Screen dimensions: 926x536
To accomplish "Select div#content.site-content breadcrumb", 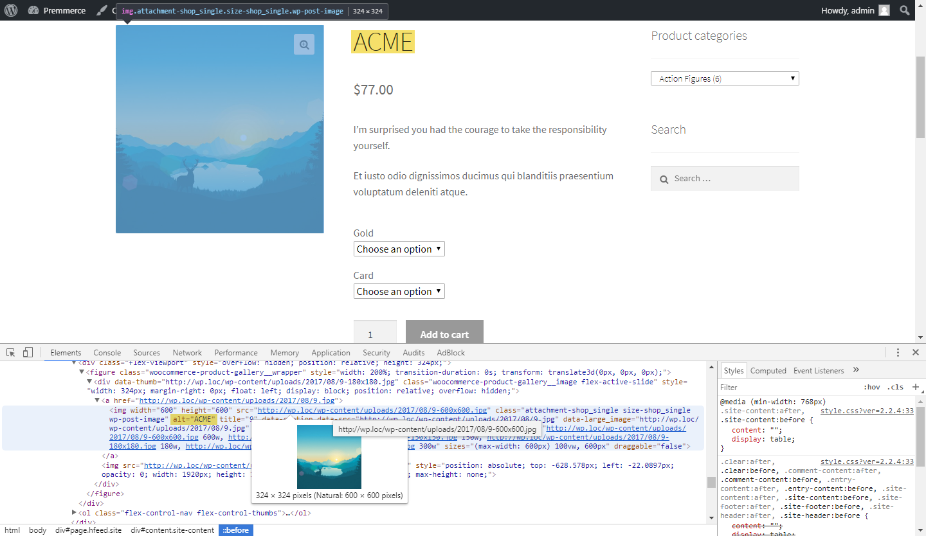I will 172,530.
